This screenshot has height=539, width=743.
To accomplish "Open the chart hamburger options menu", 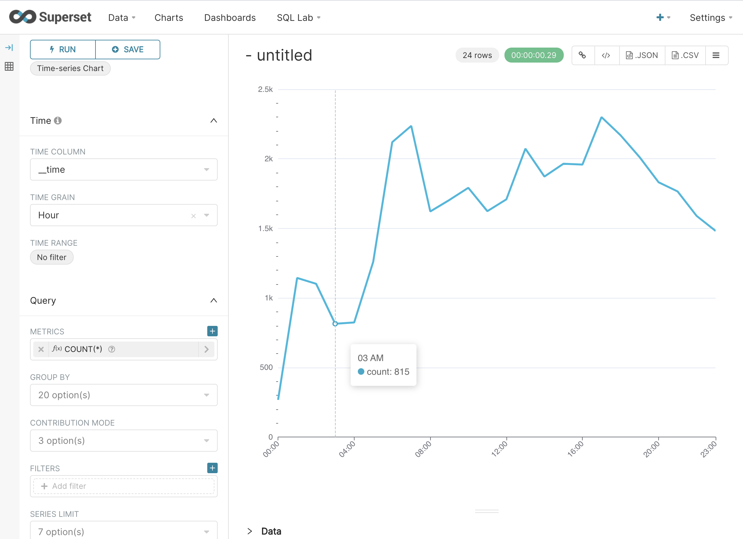I will pyautogui.click(x=717, y=55).
